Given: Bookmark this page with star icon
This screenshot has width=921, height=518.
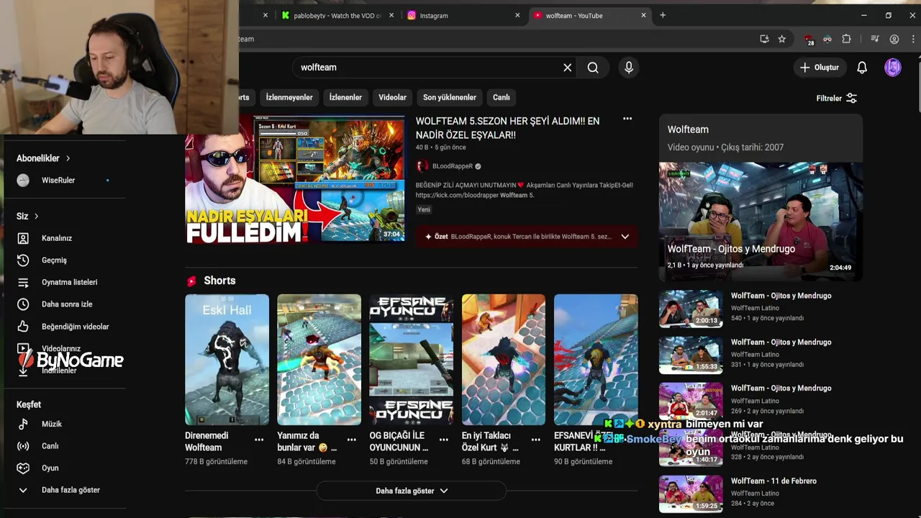Looking at the screenshot, I should [x=782, y=39].
